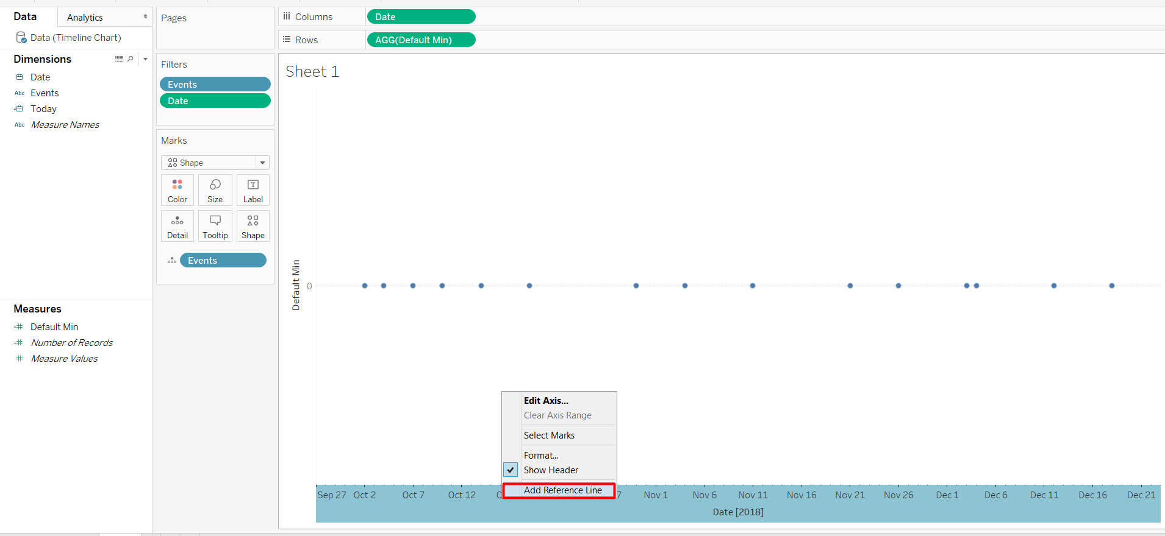Click the data source icon for Data (Timeline Chart)
1165x536 pixels.
[x=21, y=38]
